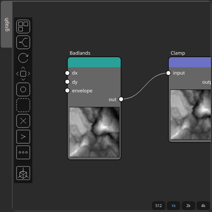Set resolution to 512
The width and height of the screenshot is (212, 212).
[x=159, y=206]
